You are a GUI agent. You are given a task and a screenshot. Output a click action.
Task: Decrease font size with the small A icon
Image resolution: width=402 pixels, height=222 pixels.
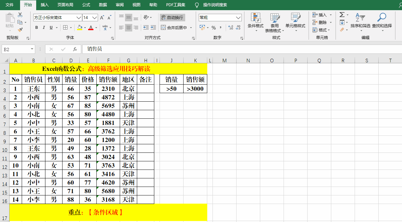click(x=109, y=17)
